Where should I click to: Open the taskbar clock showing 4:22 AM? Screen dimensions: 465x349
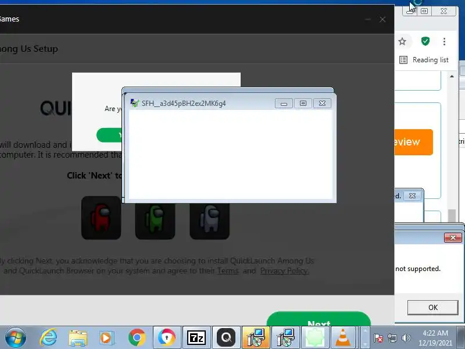tap(435, 338)
